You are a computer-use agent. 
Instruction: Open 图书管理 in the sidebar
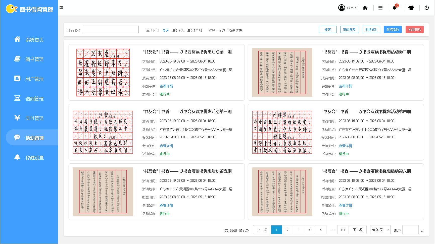click(34, 59)
